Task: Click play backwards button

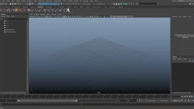Action: 190,96
